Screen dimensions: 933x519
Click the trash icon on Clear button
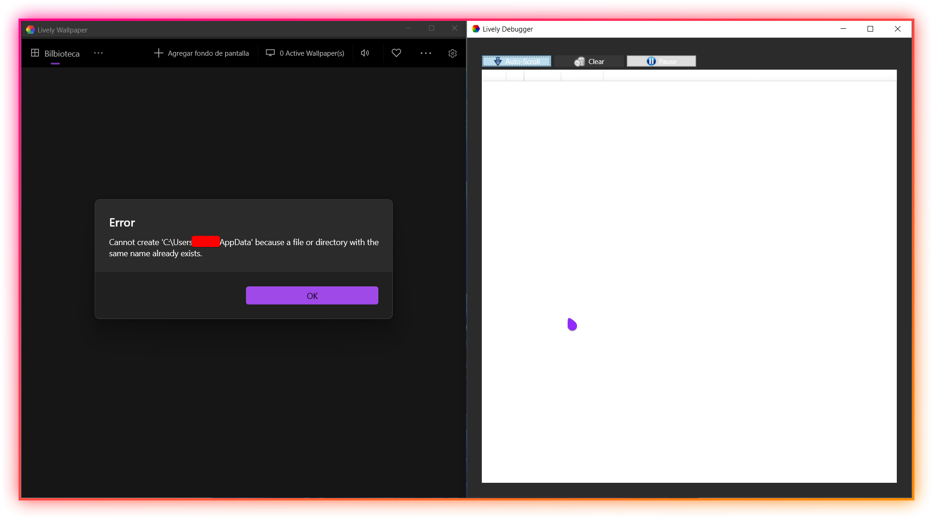580,61
